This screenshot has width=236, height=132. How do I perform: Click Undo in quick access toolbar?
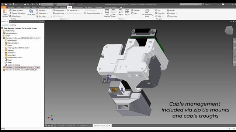tap(16, 4)
